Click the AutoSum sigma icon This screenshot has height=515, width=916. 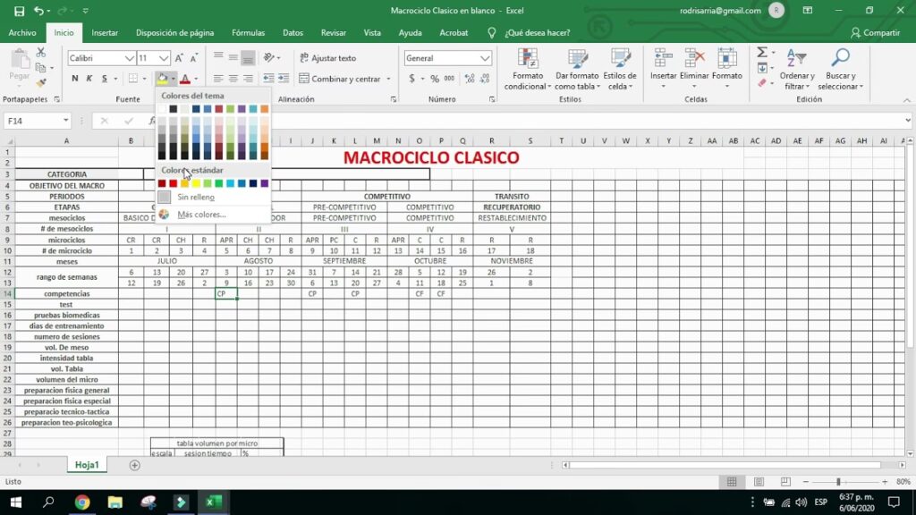tap(761, 53)
